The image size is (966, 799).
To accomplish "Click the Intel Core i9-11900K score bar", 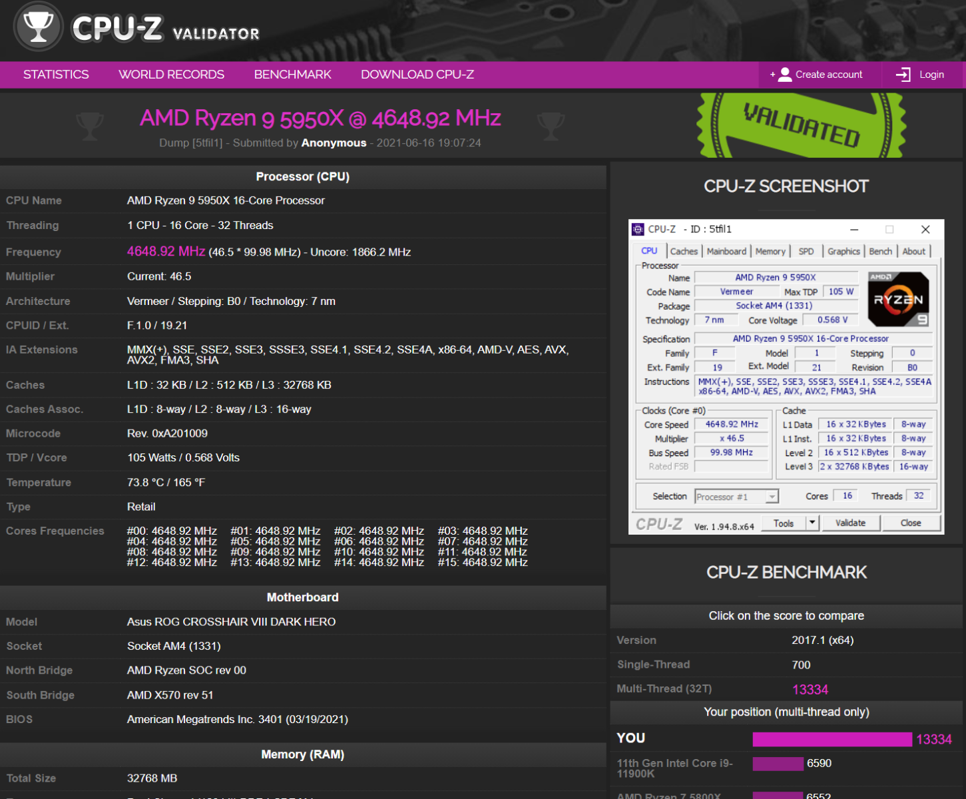I will pos(778,764).
